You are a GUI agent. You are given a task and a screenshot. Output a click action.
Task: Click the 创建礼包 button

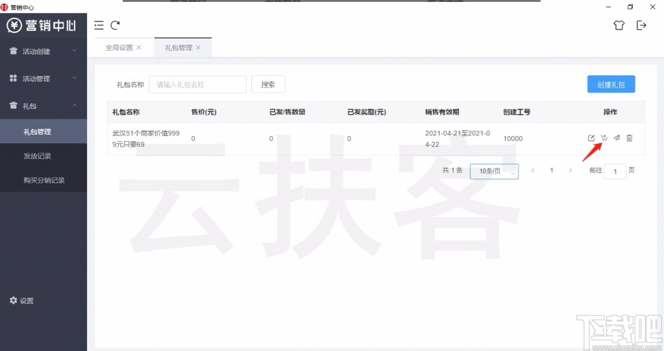click(611, 84)
